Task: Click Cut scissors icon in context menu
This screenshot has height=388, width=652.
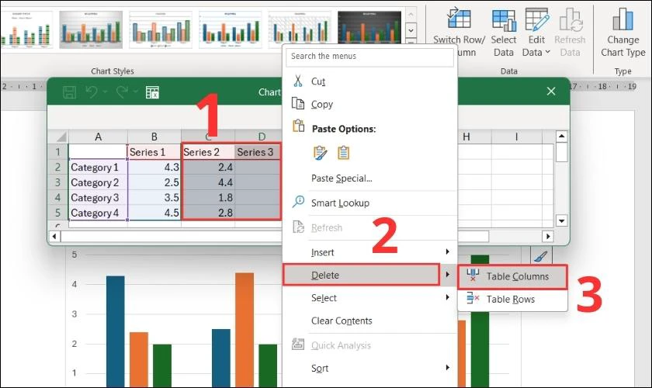Action: point(298,81)
